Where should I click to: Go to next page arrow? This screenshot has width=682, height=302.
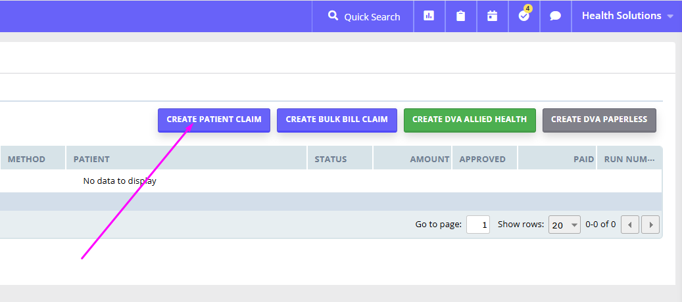click(x=650, y=225)
